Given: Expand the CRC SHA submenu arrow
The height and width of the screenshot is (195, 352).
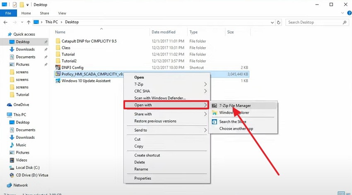Looking at the screenshot, I should coord(205,91).
